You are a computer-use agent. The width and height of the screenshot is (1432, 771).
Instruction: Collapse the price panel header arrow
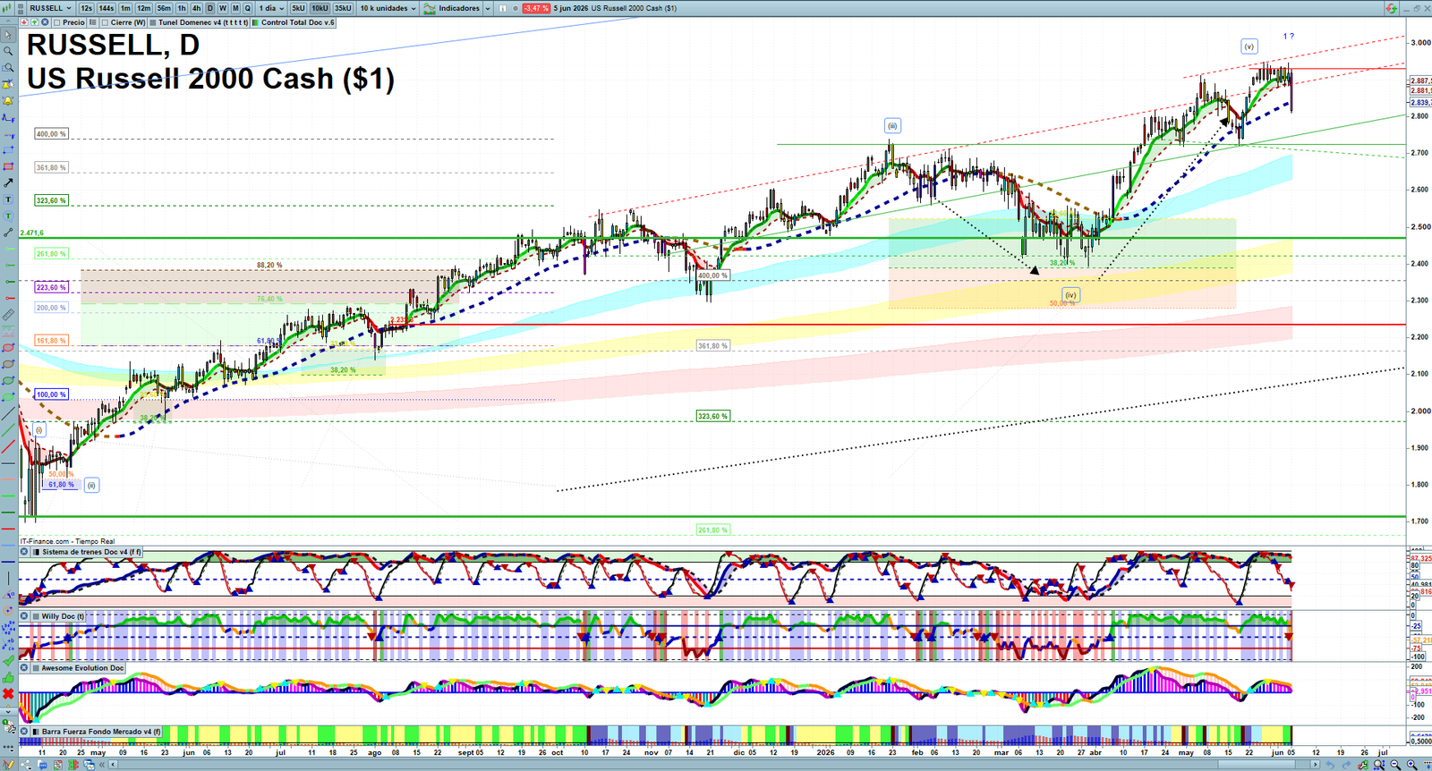8,21
